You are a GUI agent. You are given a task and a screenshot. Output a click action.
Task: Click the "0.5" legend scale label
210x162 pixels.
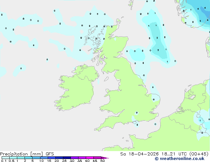pos(12,161)
